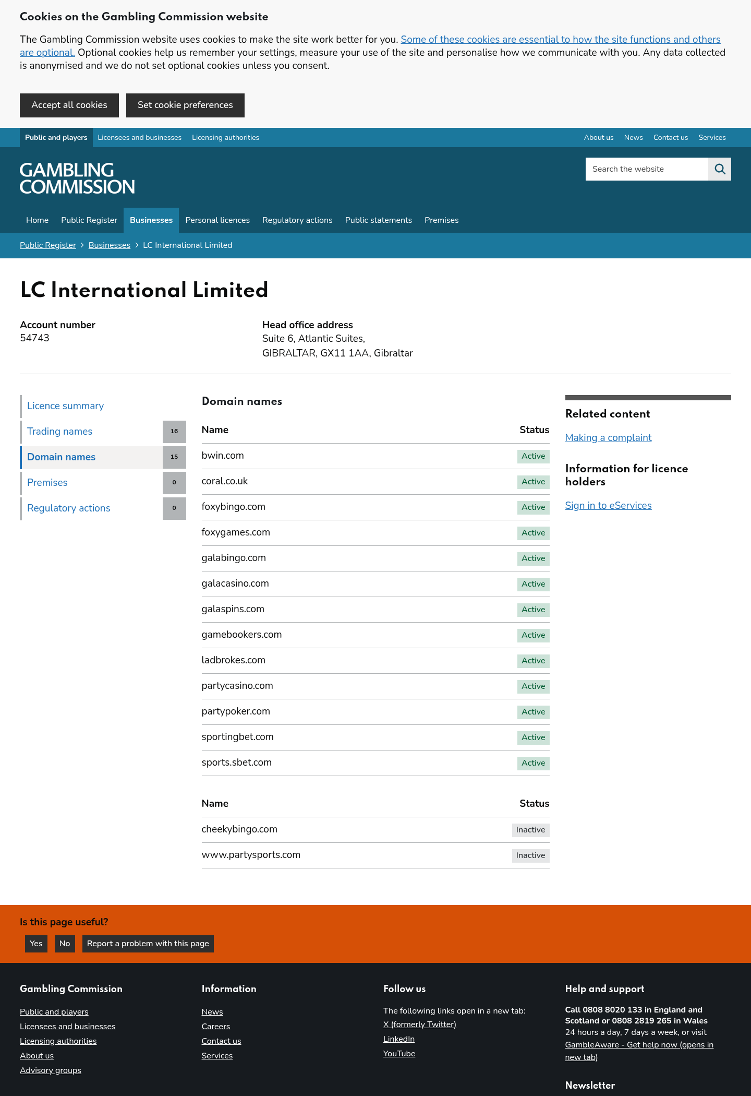This screenshot has width=751, height=1096.
Task: Switch to Licensees and businesses tab
Action: tap(140, 138)
